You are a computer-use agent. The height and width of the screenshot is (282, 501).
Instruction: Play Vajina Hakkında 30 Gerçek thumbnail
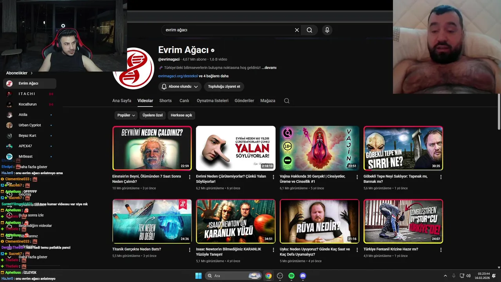click(319, 148)
